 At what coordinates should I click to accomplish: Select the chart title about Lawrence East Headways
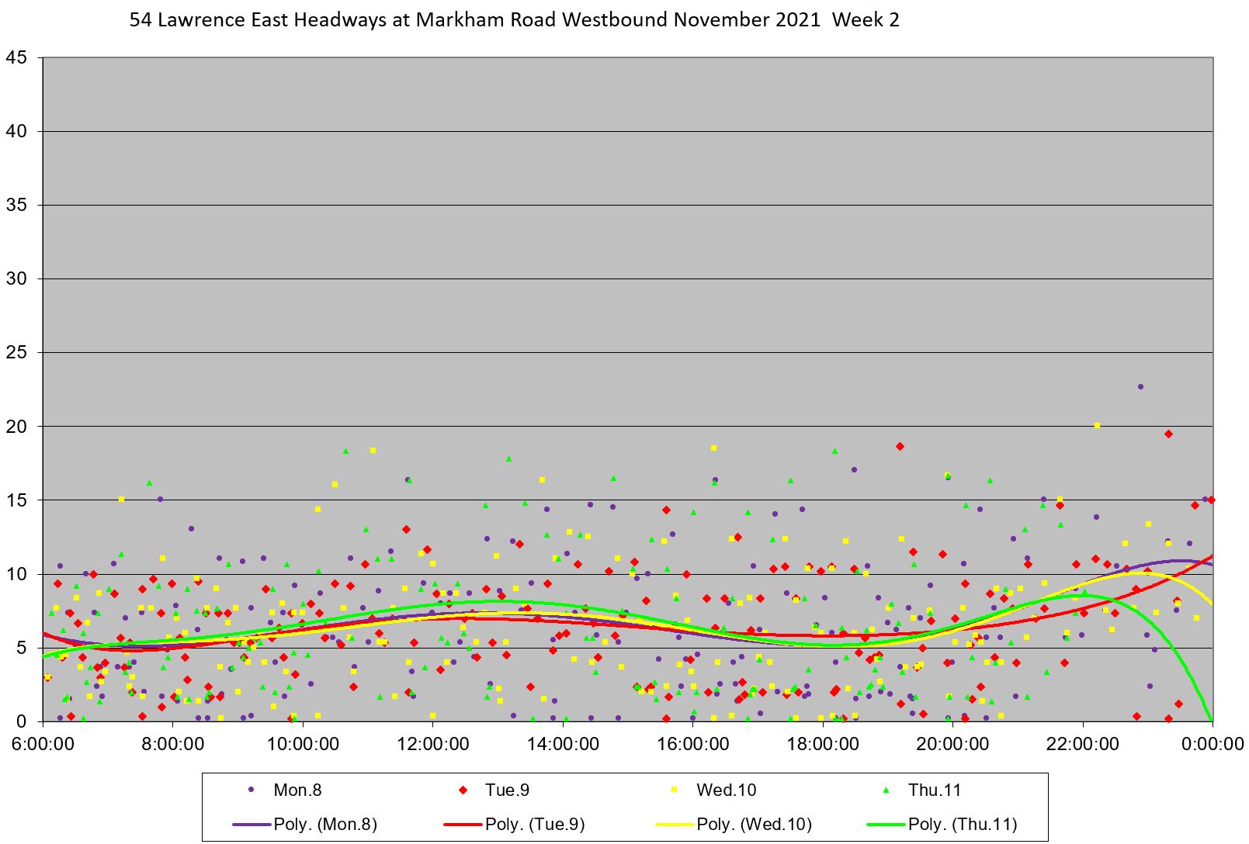[514, 20]
